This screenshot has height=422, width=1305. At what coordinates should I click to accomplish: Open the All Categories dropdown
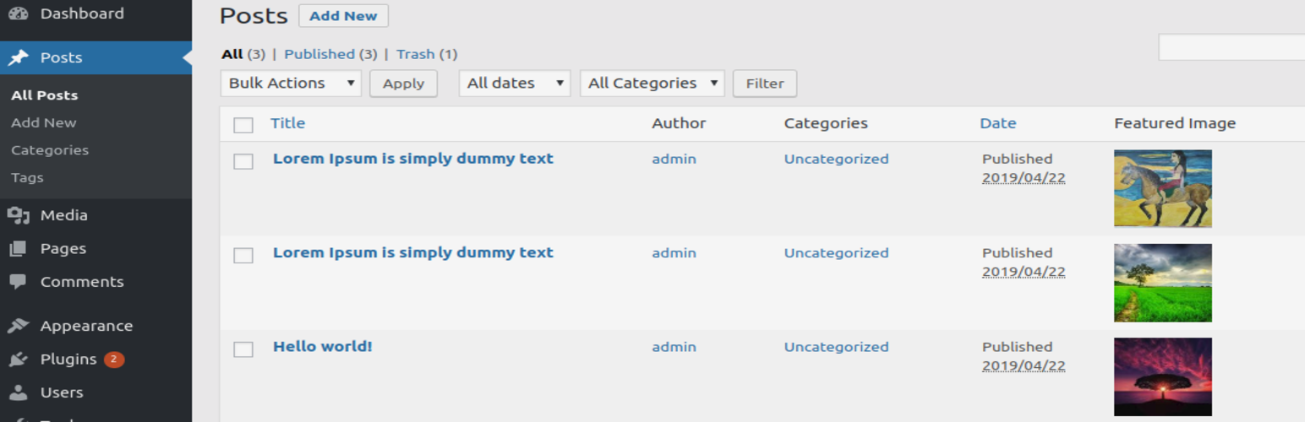click(652, 84)
